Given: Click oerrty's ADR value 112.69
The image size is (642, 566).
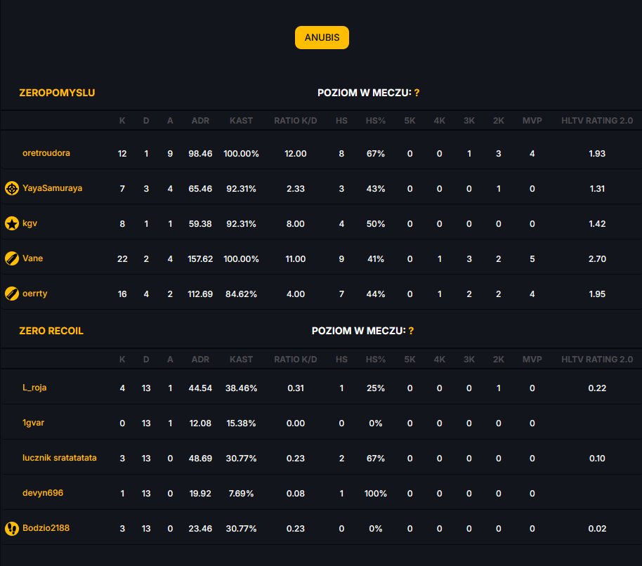Looking at the screenshot, I should click(200, 294).
